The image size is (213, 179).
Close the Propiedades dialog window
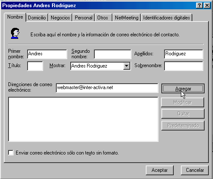click(x=207, y=5)
